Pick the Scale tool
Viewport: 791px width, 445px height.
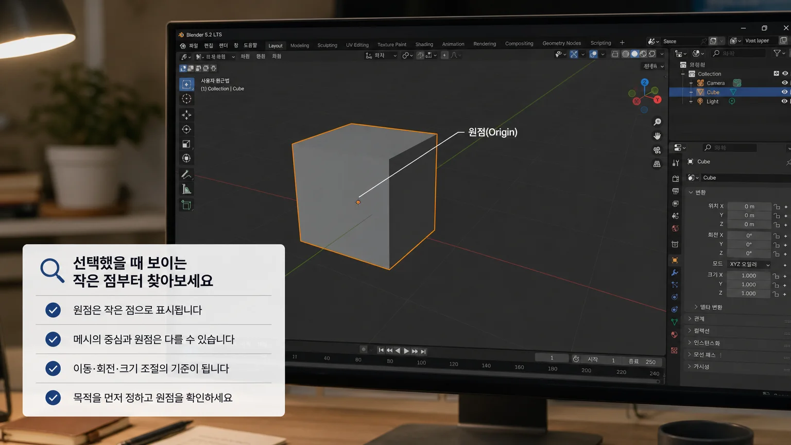pyautogui.click(x=186, y=144)
